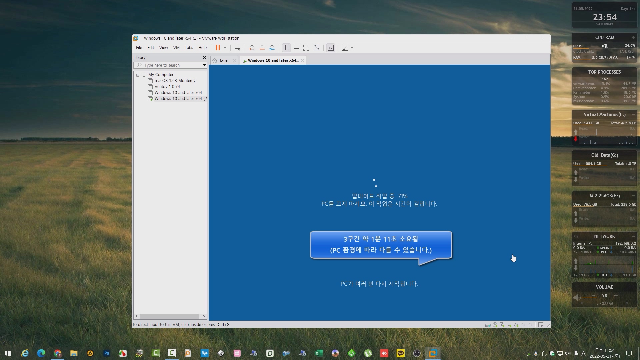This screenshot has height=360, width=640.
Task: Close the Library panel
Action: click(x=204, y=58)
